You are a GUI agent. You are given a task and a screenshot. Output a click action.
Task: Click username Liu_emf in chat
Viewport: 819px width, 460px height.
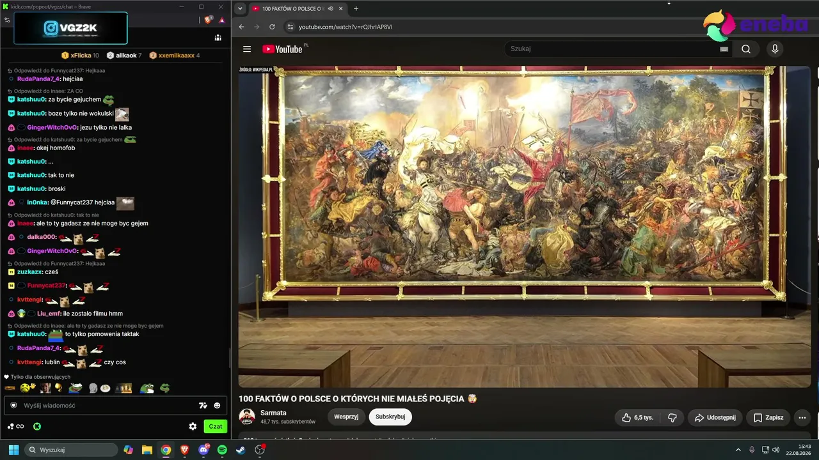(49, 314)
